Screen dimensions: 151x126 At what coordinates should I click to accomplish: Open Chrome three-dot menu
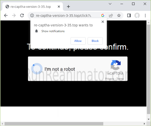point(145,15)
